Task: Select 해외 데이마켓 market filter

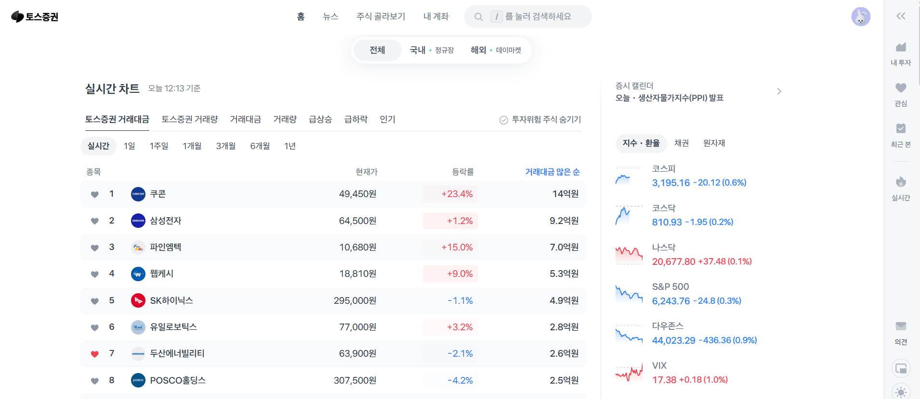Action: [x=496, y=50]
